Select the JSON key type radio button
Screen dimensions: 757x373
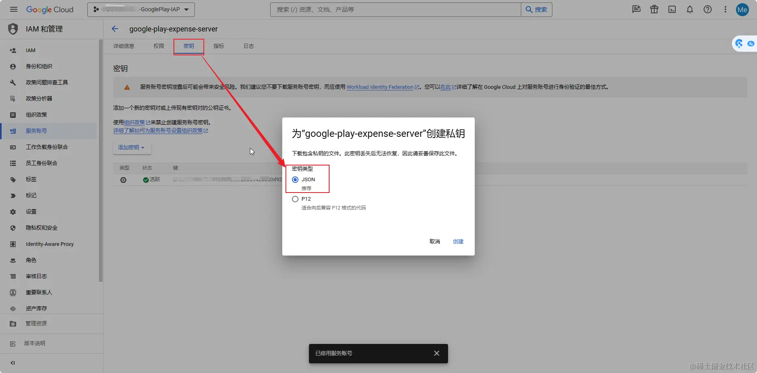(x=295, y=180)
